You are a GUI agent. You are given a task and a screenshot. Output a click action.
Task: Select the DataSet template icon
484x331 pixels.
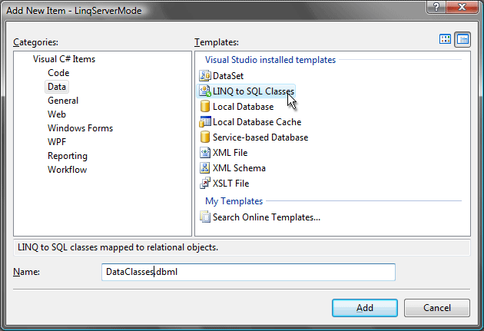(x=205, y=75)
